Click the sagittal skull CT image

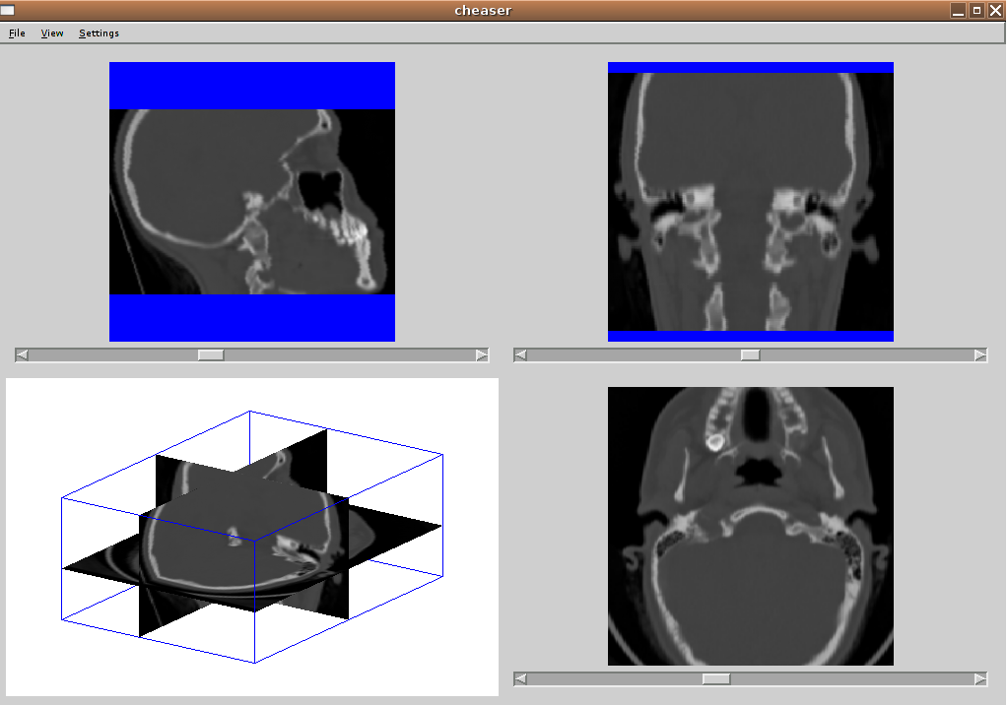[252, 202]
